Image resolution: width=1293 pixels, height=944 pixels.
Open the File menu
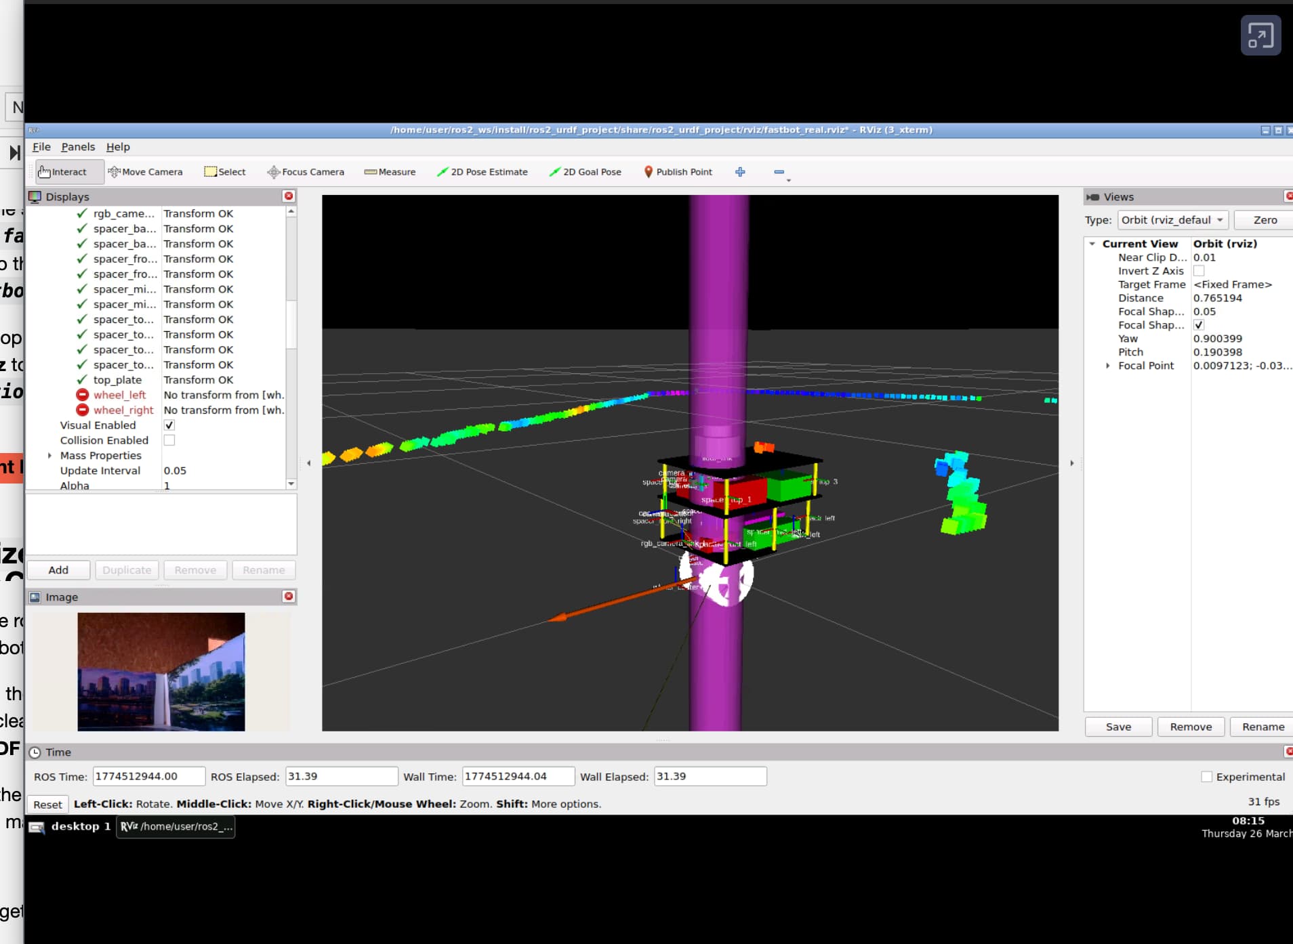[x=41, y=147]
